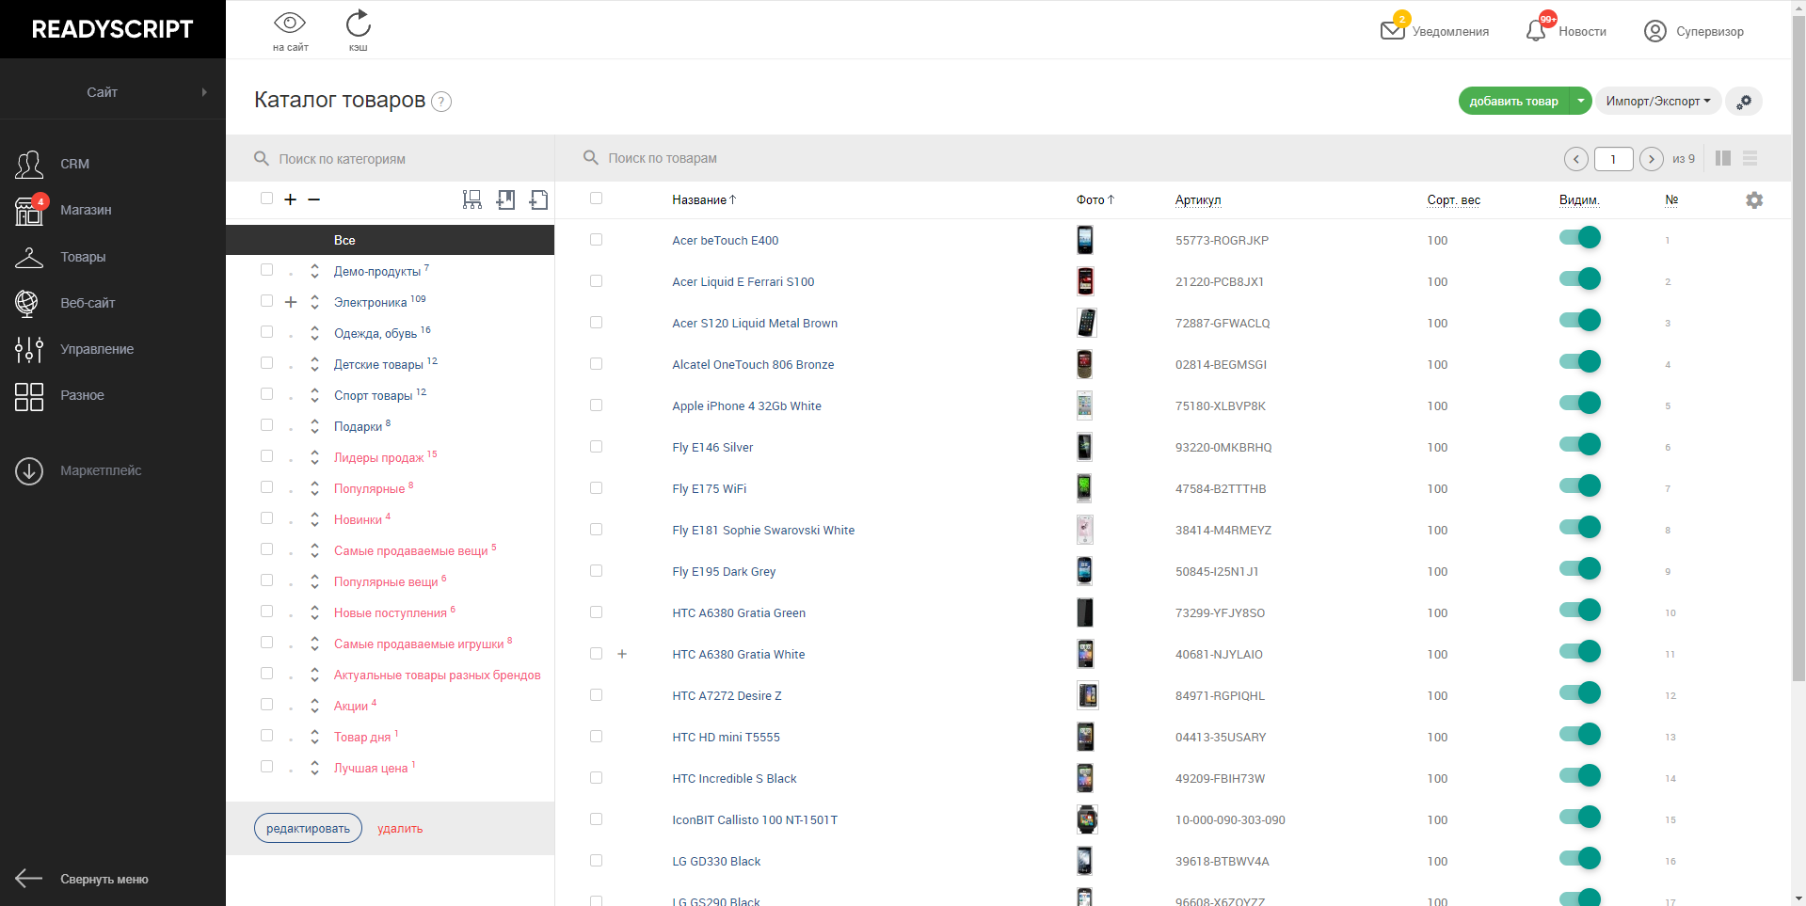The image size is (1806, 906).
Task: Collapse the sidebar with Свернуть меню arrow
Action: [29, 879]
